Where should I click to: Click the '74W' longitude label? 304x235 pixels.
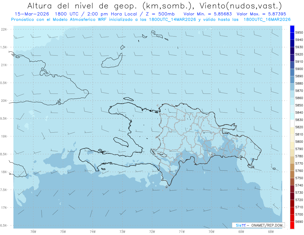click(93, 232)
